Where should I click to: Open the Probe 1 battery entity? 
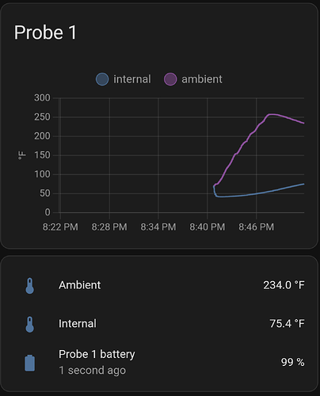tap(160, 362)
